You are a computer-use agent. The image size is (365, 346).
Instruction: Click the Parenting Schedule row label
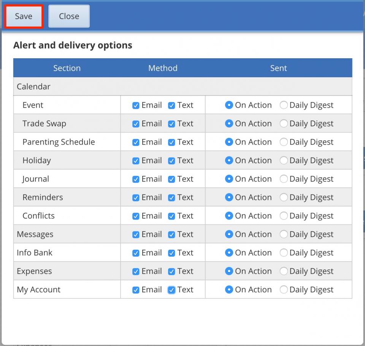(x=59, y=142)
